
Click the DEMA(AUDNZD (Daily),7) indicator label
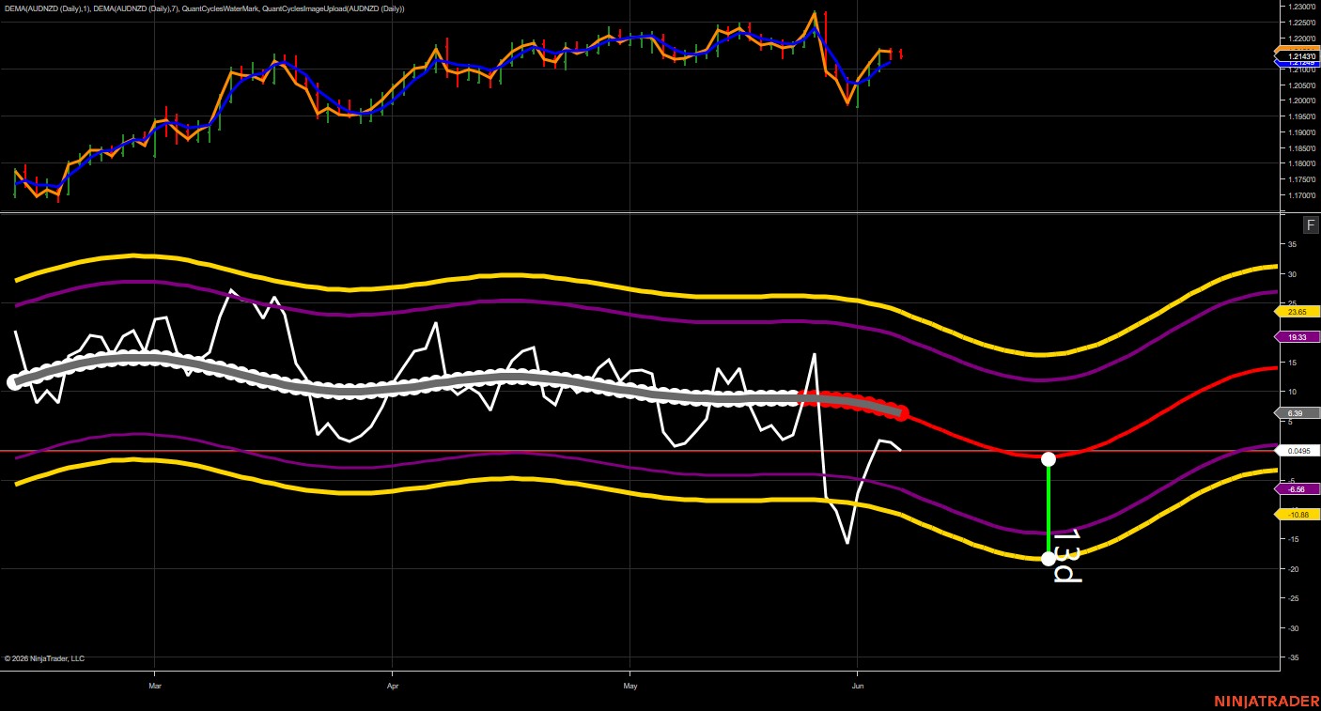pos(138,8)
